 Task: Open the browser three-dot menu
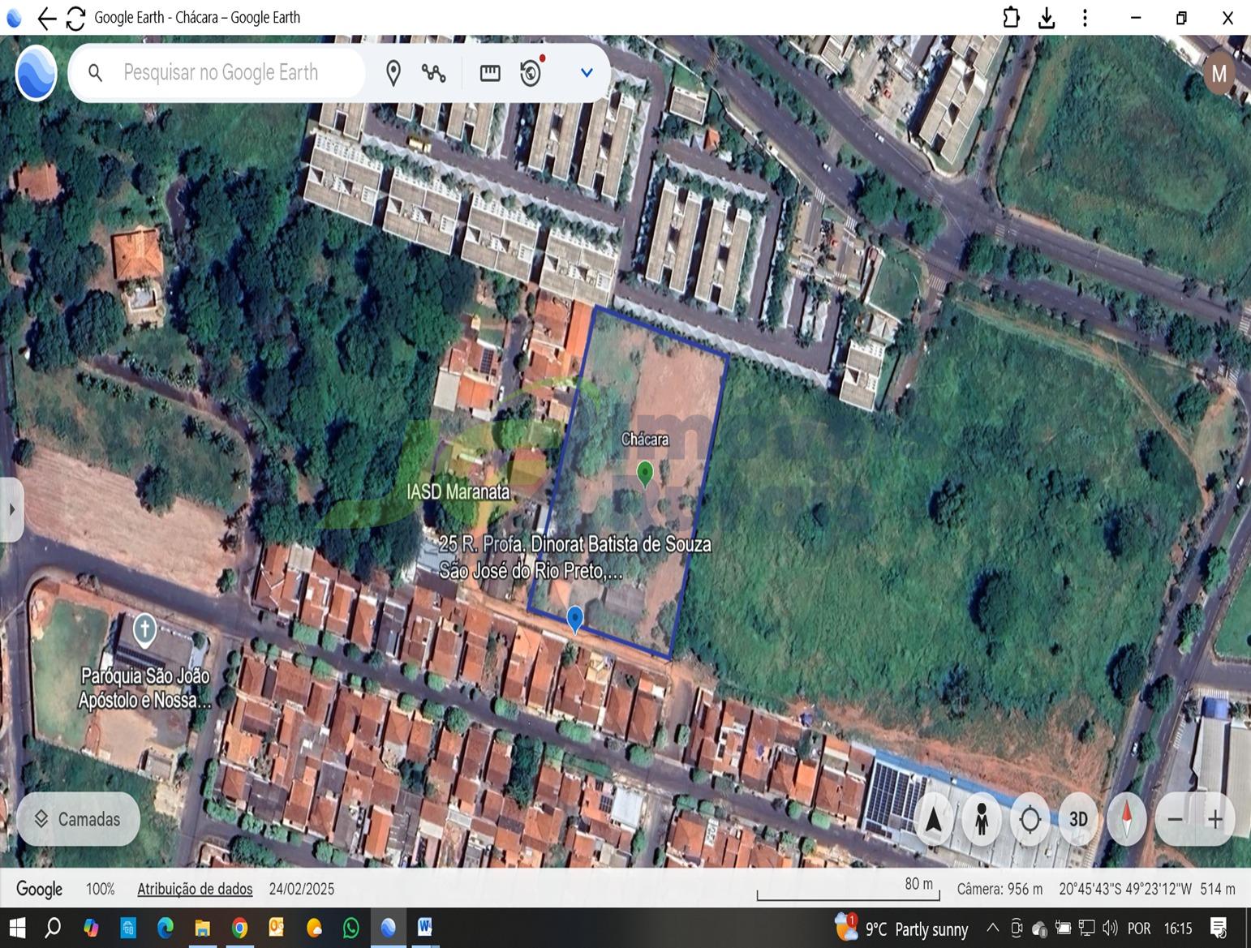coord(1085,18)
